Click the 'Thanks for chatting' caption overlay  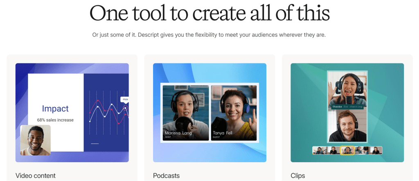347,106
